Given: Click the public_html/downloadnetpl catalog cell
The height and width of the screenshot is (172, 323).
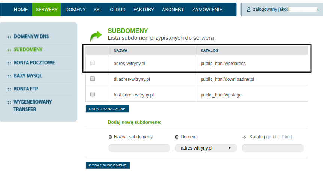Looking at the screenshot, I should [x=227, y=79].
